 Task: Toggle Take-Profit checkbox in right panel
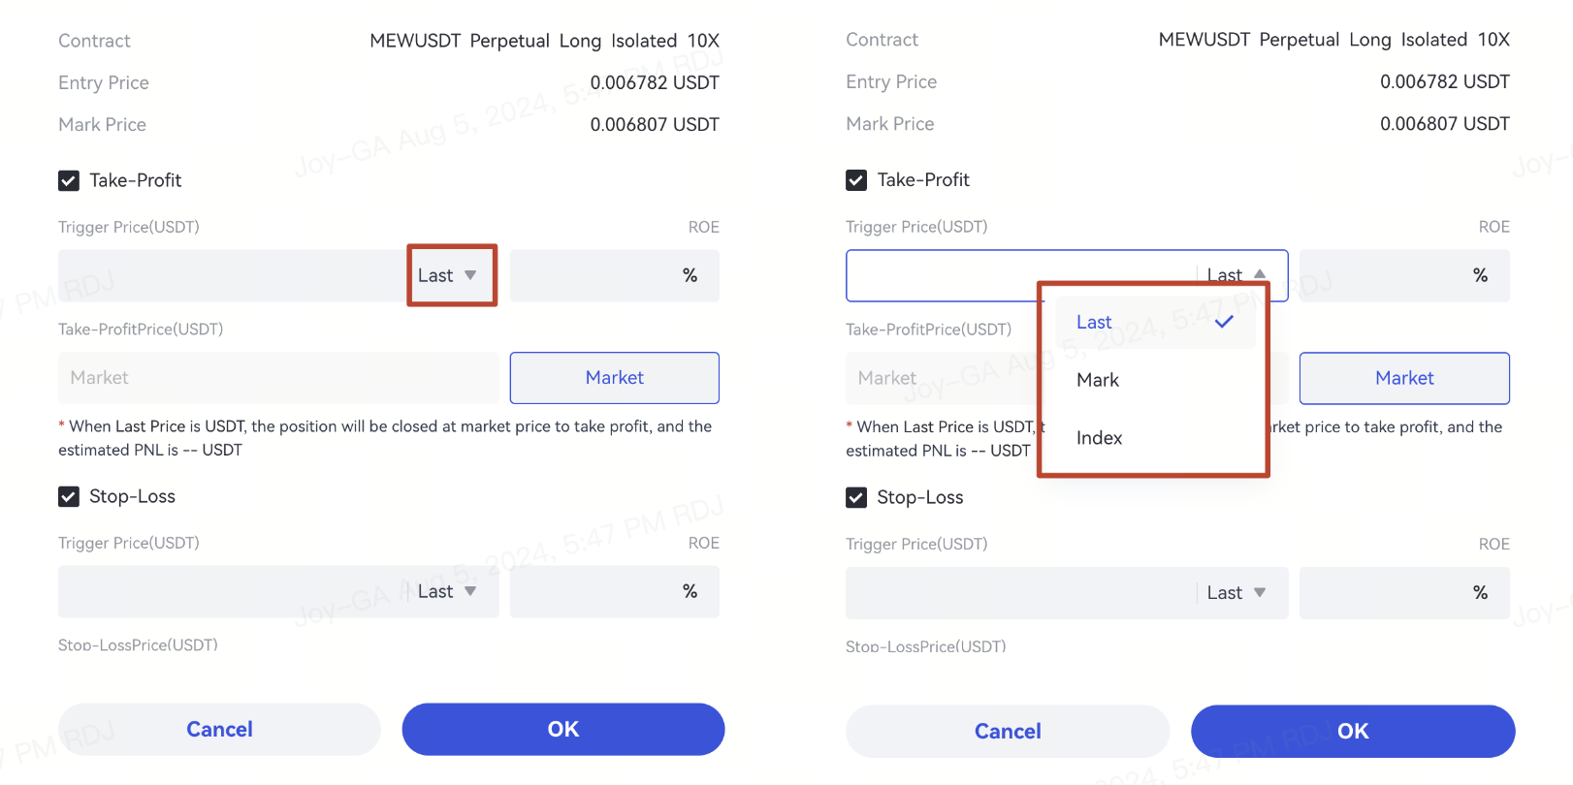(856, 180)
